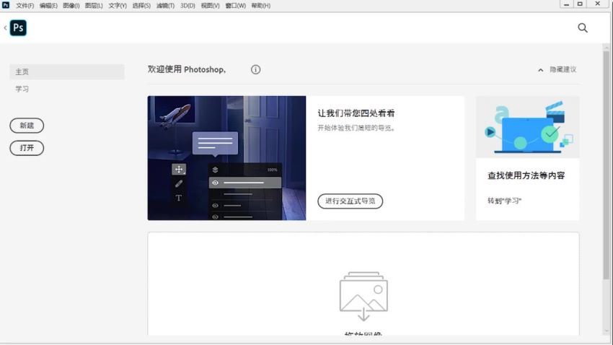Follow the 转到"学习" link

(x=504, y=201)
